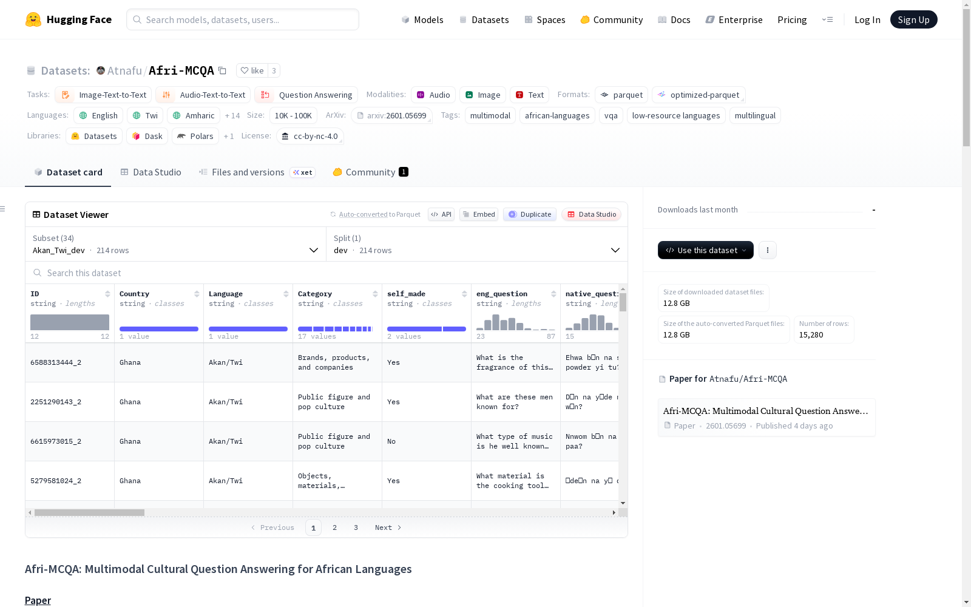
Task: Select the Datasets library tag
Action: point(94,136)
